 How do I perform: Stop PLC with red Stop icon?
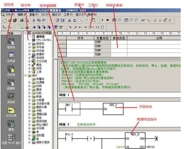108,20
